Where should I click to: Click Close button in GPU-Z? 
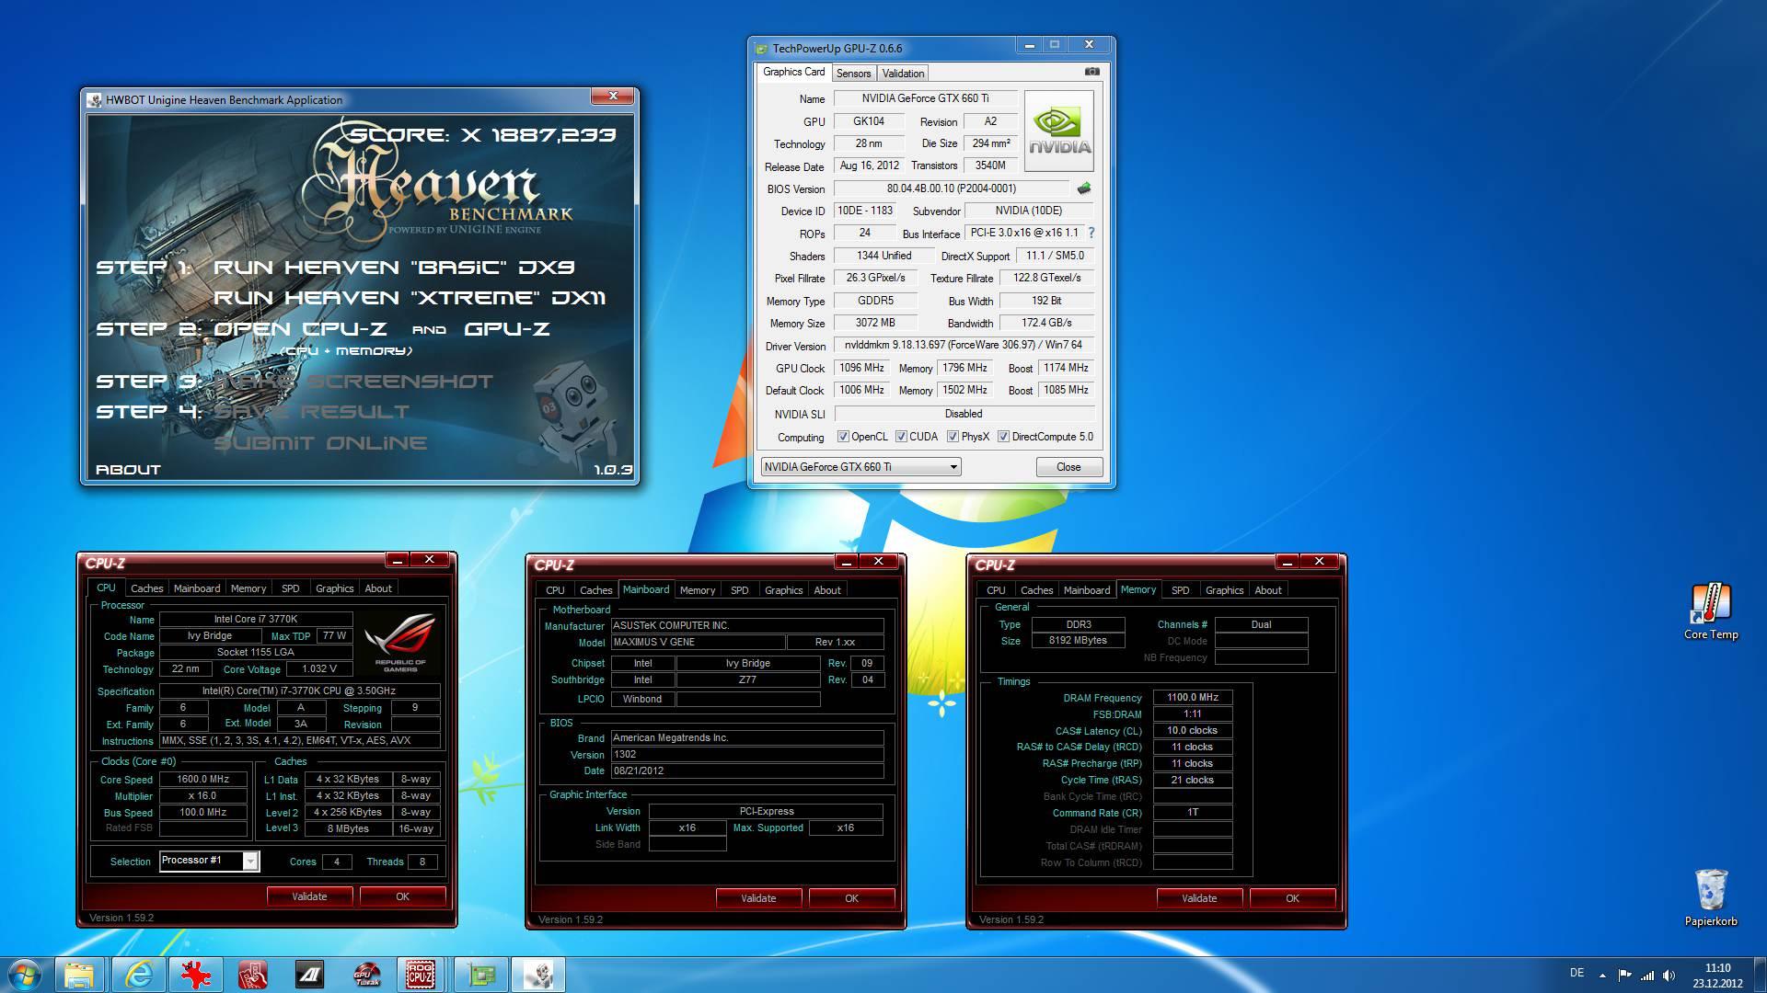coord(1068,467)
